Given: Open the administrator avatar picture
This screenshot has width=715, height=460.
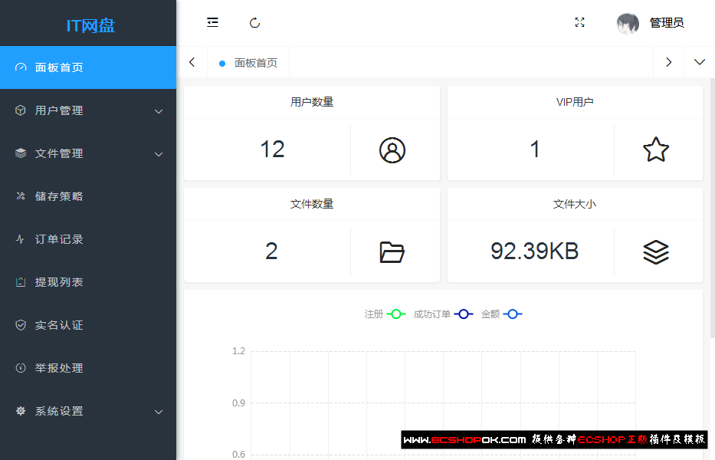Looking at the screenshot, I should point(628,23).
